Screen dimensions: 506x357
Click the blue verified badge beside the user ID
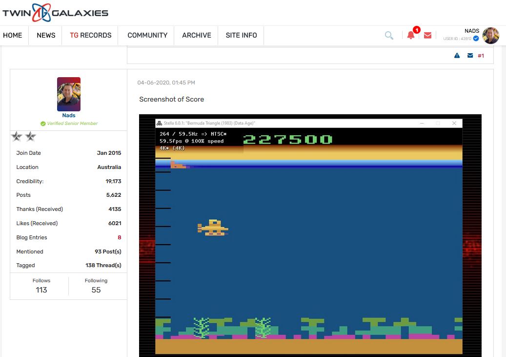(476, 39)
